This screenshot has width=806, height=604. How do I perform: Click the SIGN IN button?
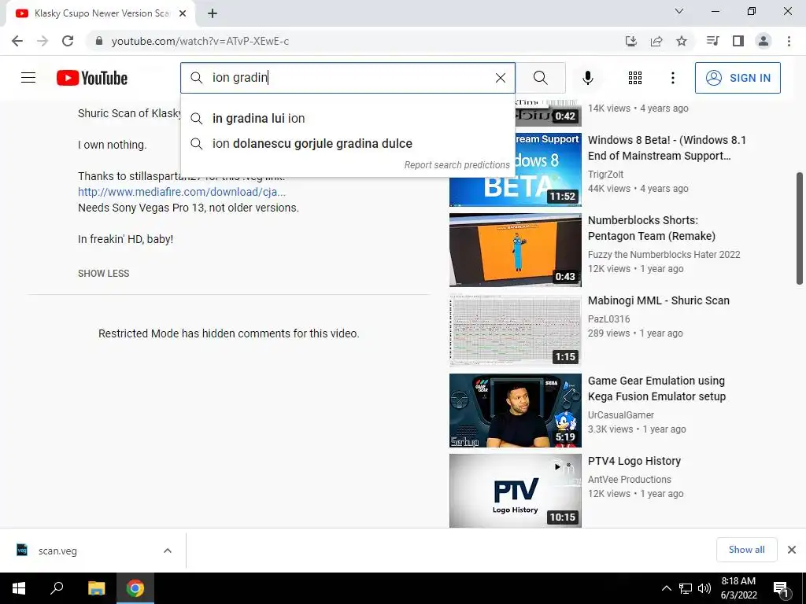[x=738, y=78]
